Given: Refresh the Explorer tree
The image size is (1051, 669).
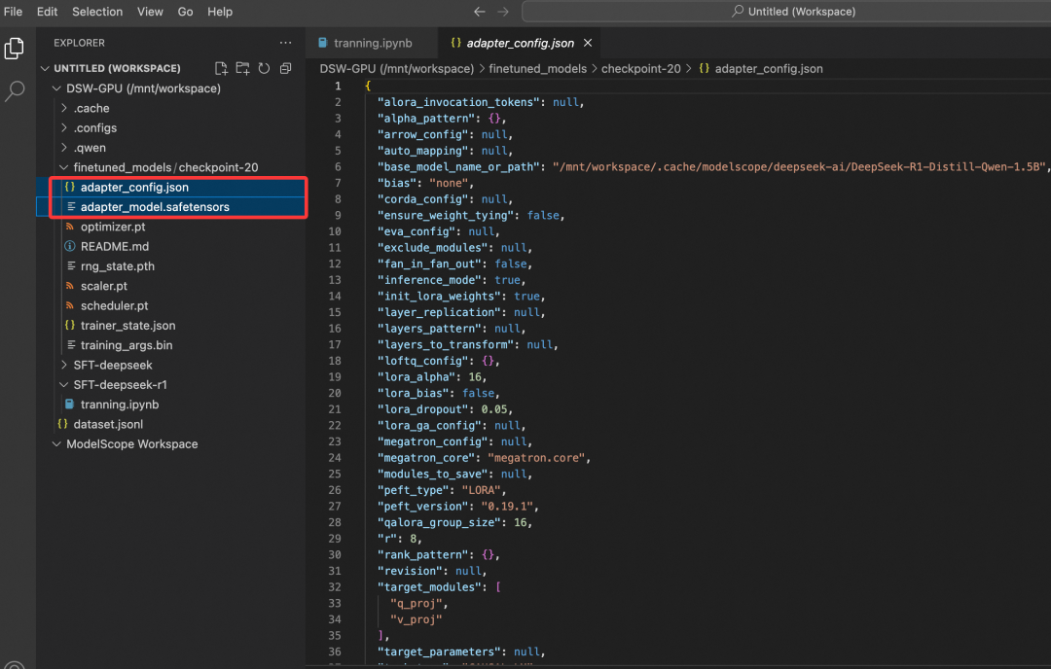Looking at the screenshot, I should click(x=264, y=68).
